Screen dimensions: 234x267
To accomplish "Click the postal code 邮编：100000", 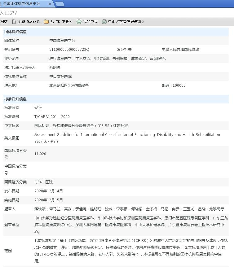I will 174,85.
